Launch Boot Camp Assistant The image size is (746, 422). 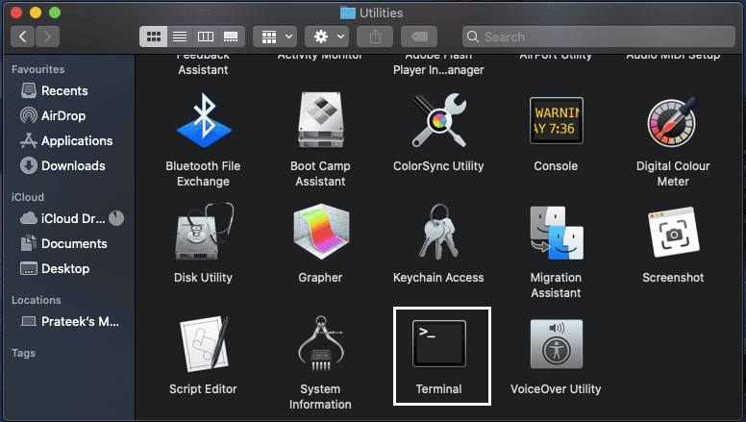(x=320, y=120)
